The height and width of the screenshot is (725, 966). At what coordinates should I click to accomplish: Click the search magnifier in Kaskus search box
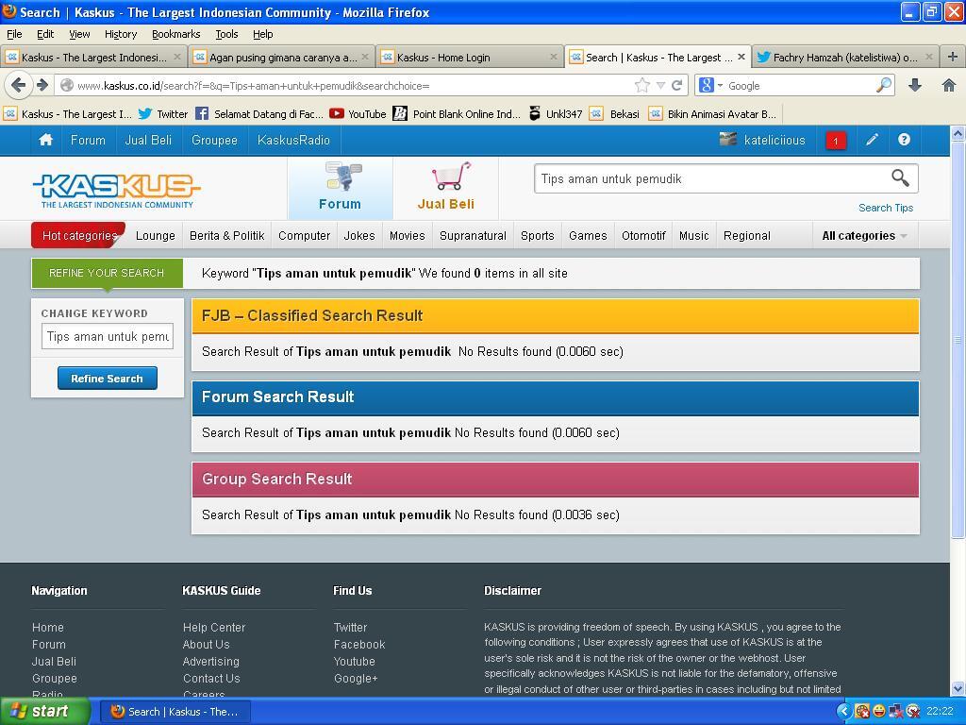900,178
